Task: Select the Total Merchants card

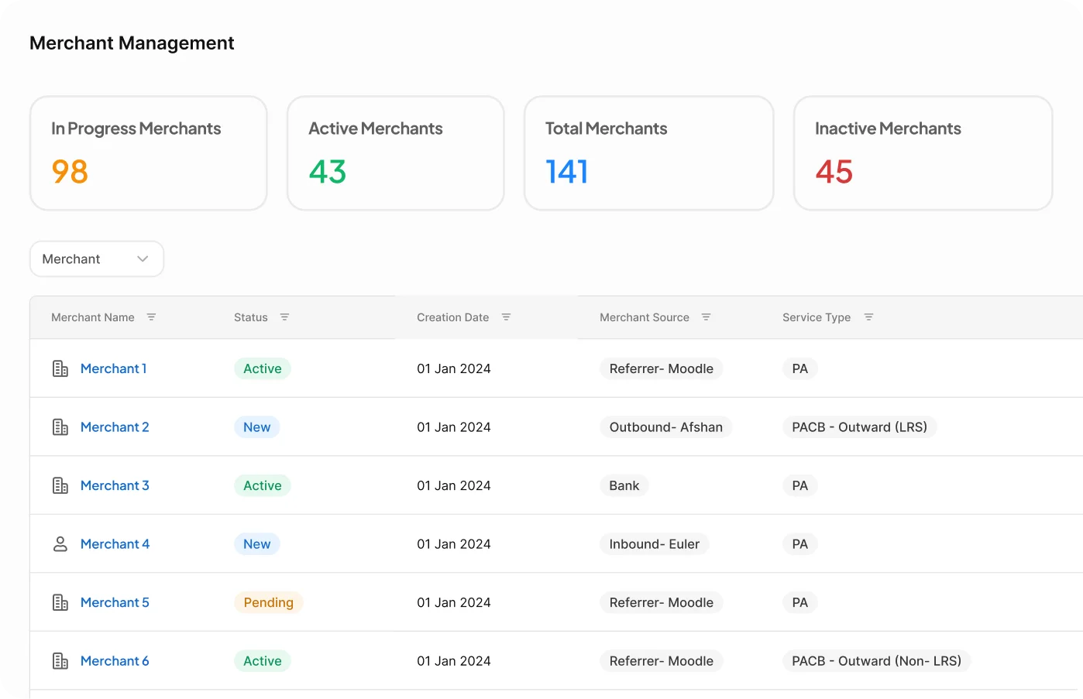Action: [x=649, y=153]
